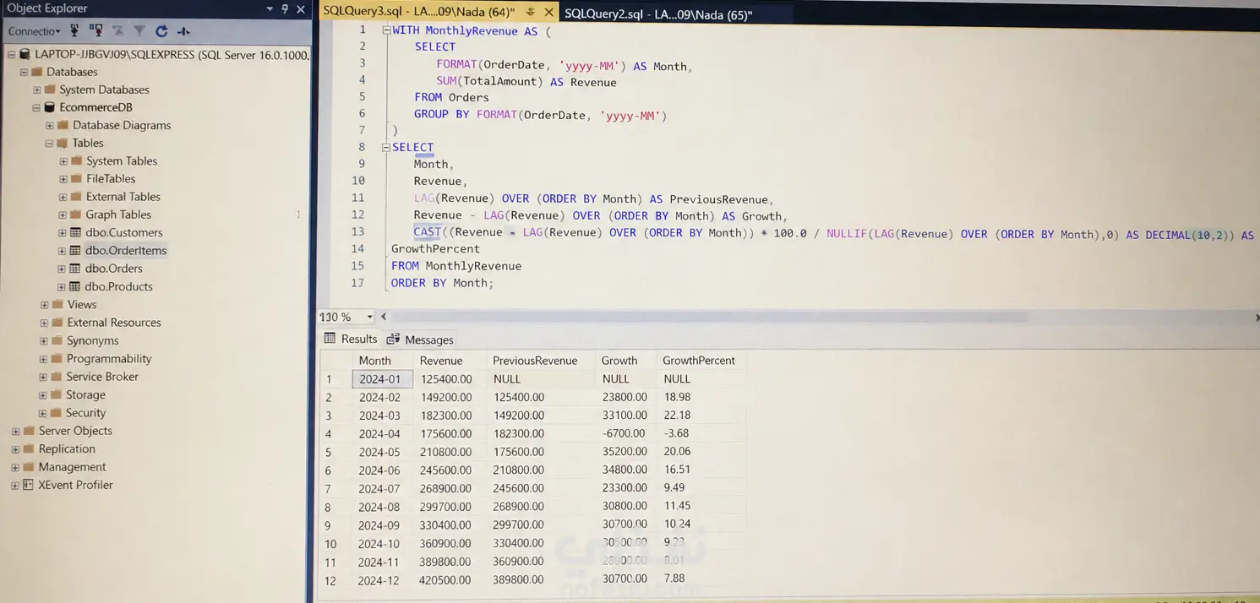Click the Synonyms folder icon

coord(57,340)
